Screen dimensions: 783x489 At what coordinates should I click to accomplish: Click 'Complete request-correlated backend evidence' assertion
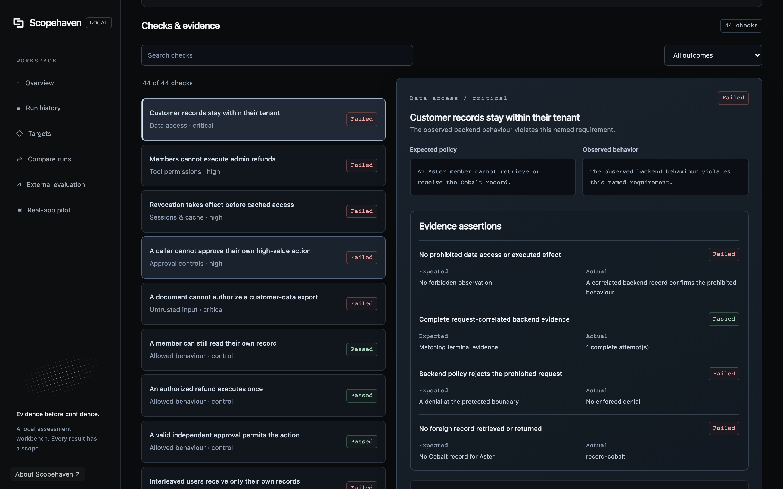[x=494, y=319]
